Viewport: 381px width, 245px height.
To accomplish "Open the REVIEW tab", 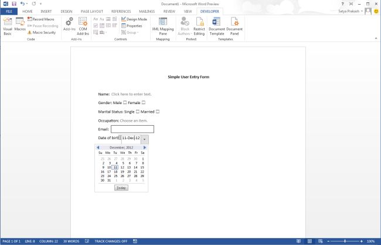I will 169,11.
